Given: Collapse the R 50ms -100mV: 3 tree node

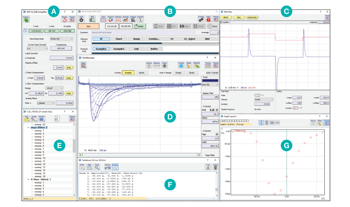Looking at the screenshot, I should (28, 179).
